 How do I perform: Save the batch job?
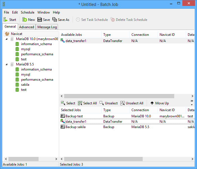pyautogui.click(x=44, y=20)
